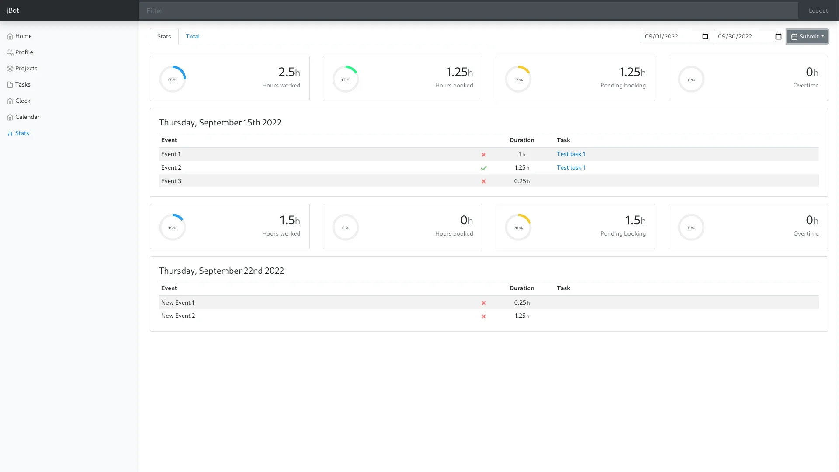Open Test task 1 link for Event 1

click(x=571, y=154)
